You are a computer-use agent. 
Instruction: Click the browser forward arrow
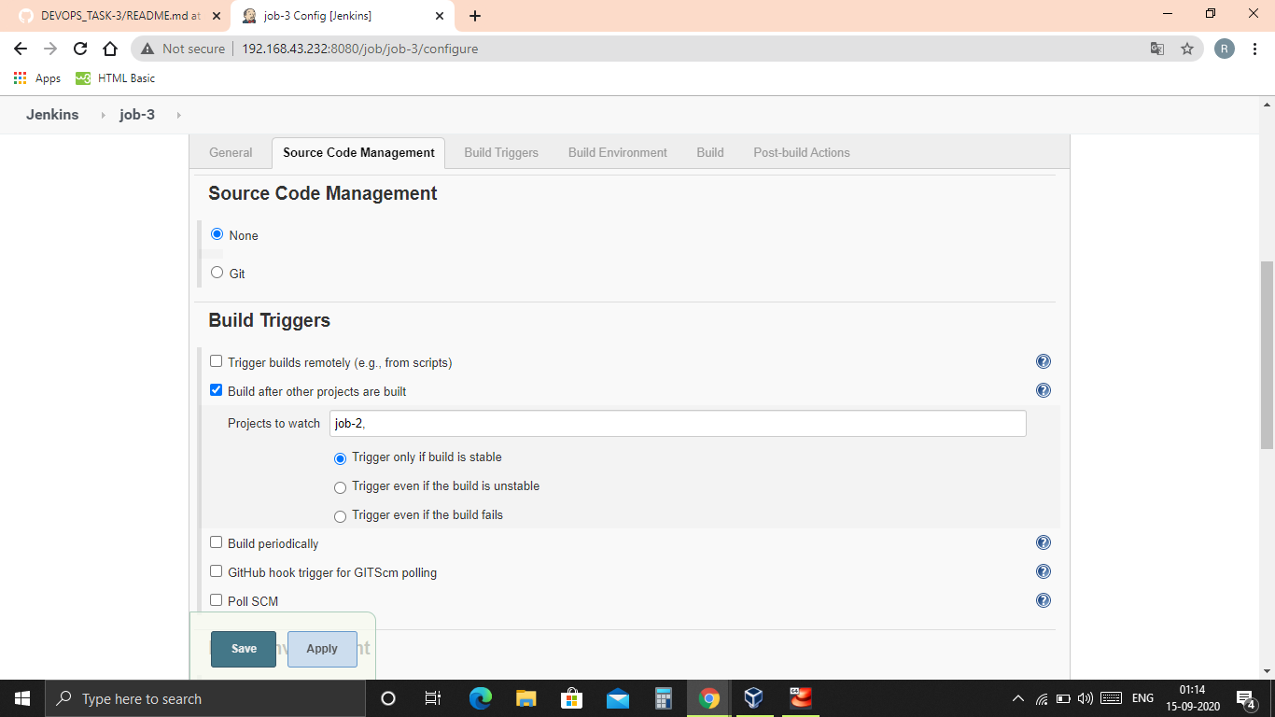pyautogui.click(x=50, y=49)
